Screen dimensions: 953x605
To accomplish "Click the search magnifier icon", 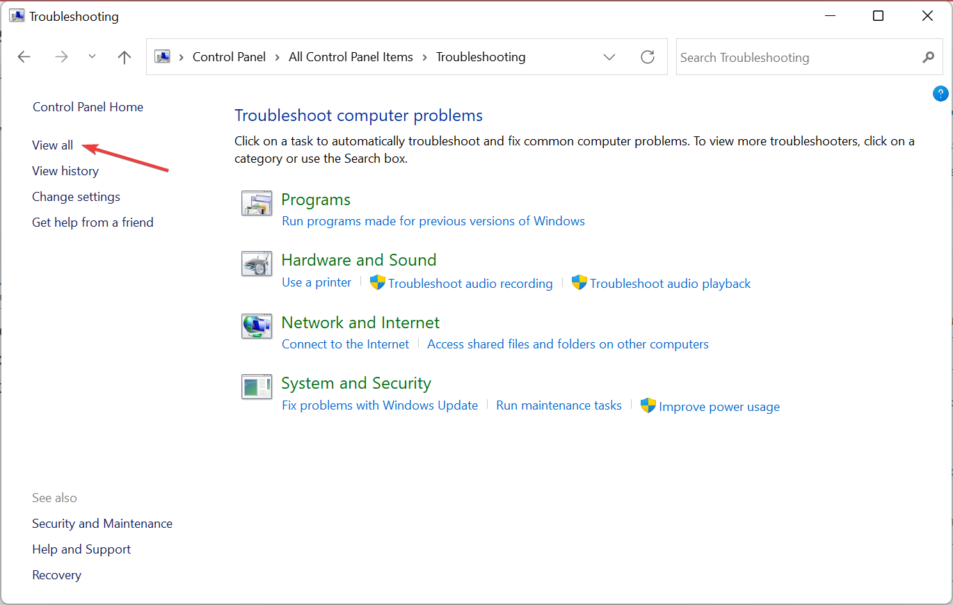I will click(x=928, y=57).
